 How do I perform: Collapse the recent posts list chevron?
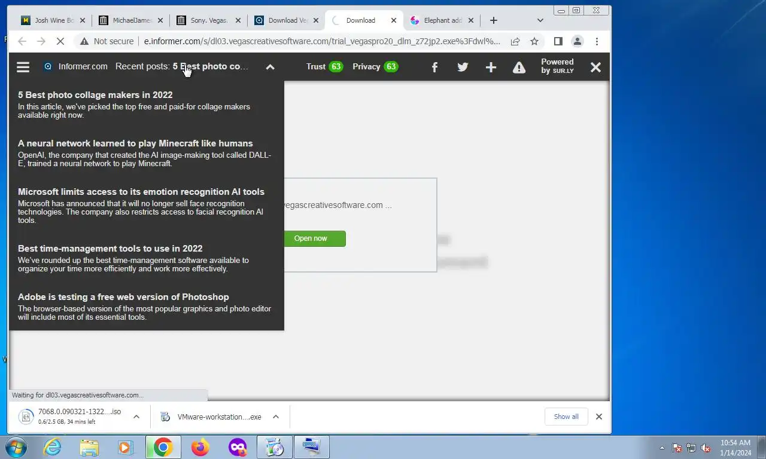[x=270, y=67]
